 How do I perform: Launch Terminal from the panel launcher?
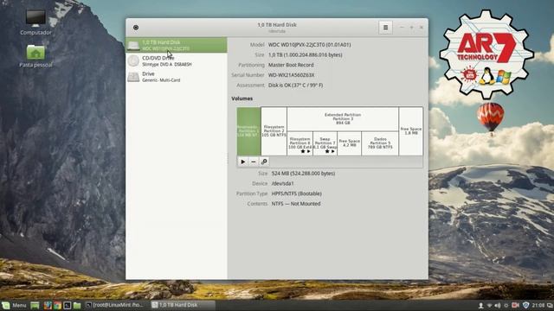(x=68, y=305)
